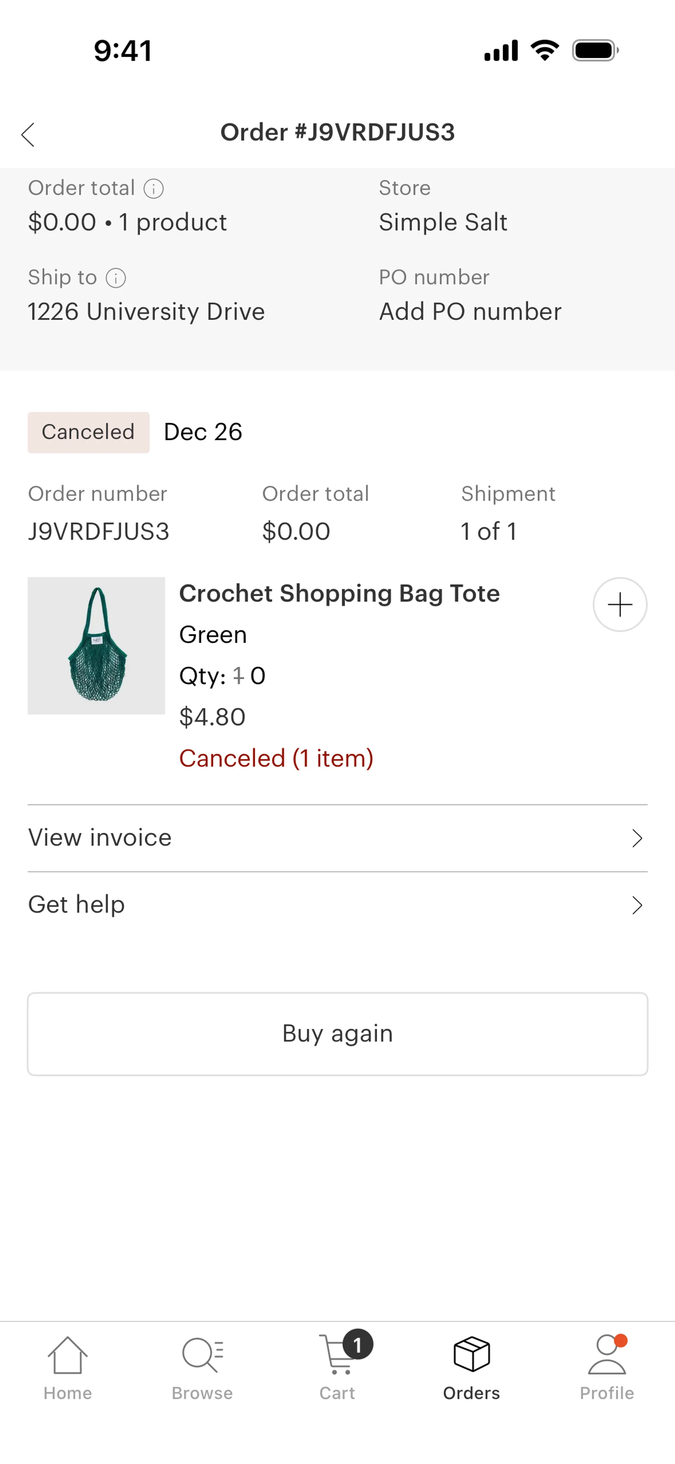Expand the View invoice chevron
The width and height of the screenshot is (675, 1464).
click(637, 838)
